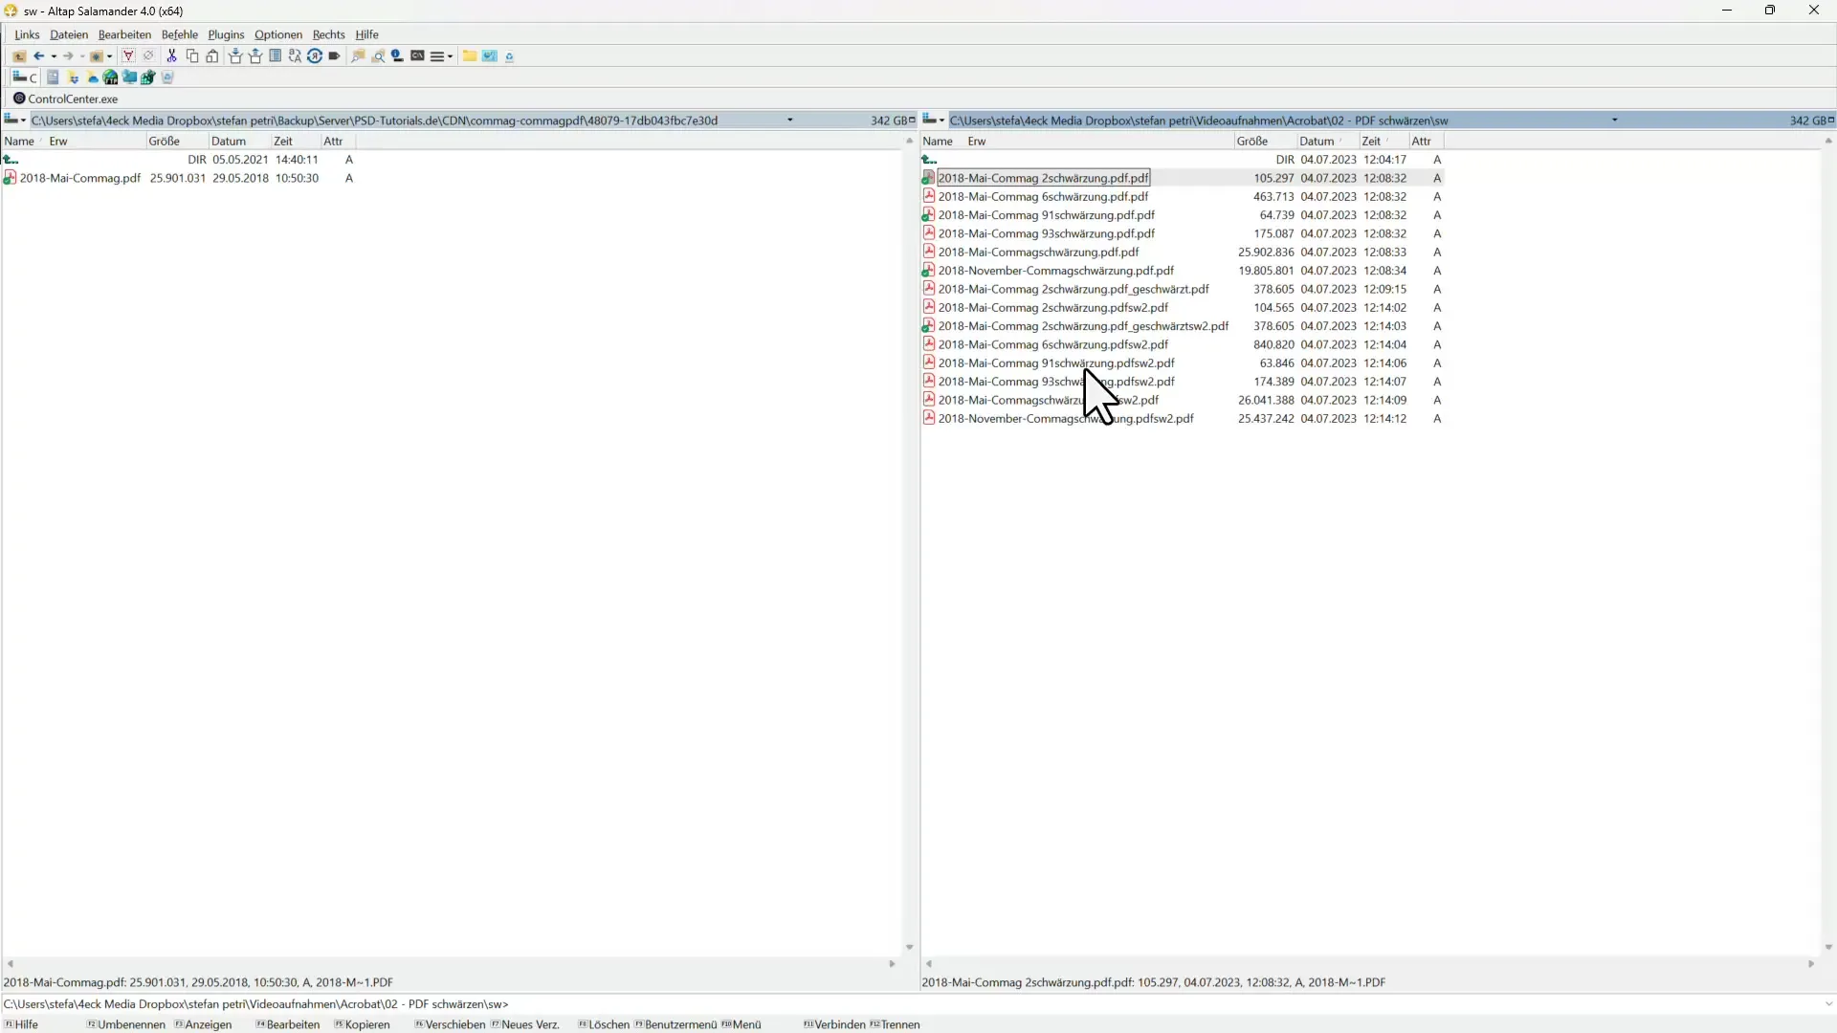Open the Dateien menu

click(69, 34)
